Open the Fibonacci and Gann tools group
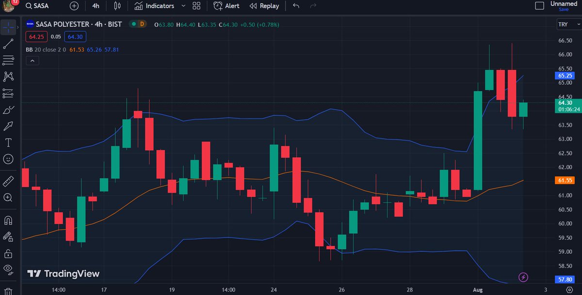Viewport: 582px width, 295px height. click(x=8, y=60)
